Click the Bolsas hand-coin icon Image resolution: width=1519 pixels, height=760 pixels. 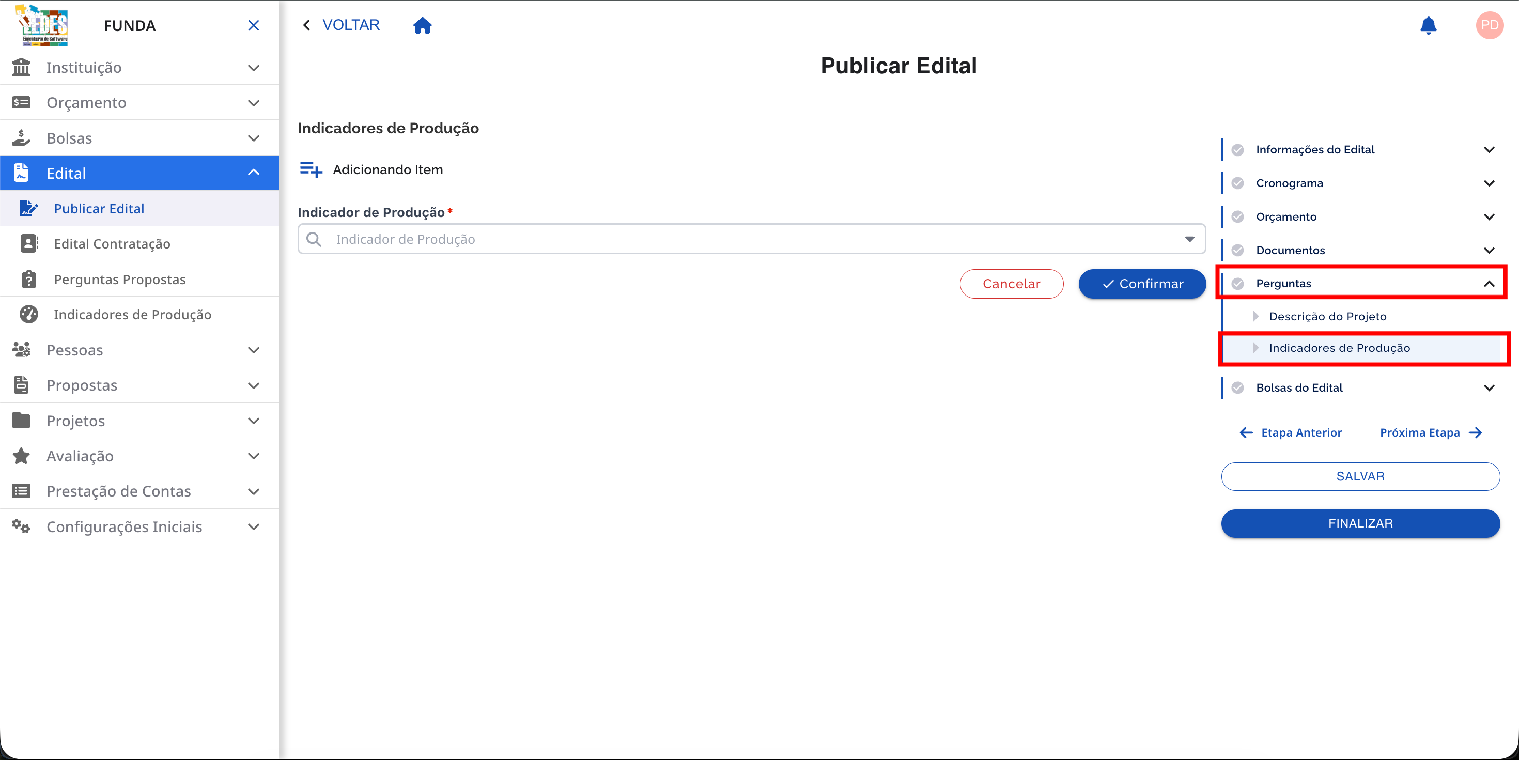pos(21,138)
